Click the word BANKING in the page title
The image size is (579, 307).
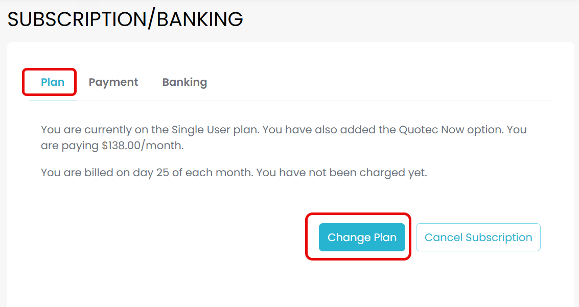click(200, 19)
